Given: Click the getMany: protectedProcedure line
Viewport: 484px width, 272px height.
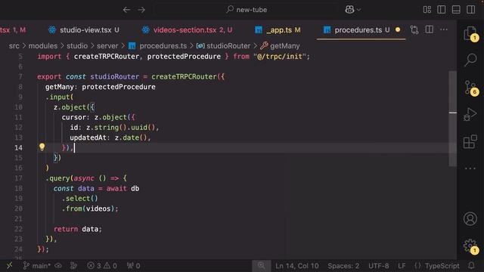Looking at the screenshot, I should pyautogui.click(x=100, y=87).
